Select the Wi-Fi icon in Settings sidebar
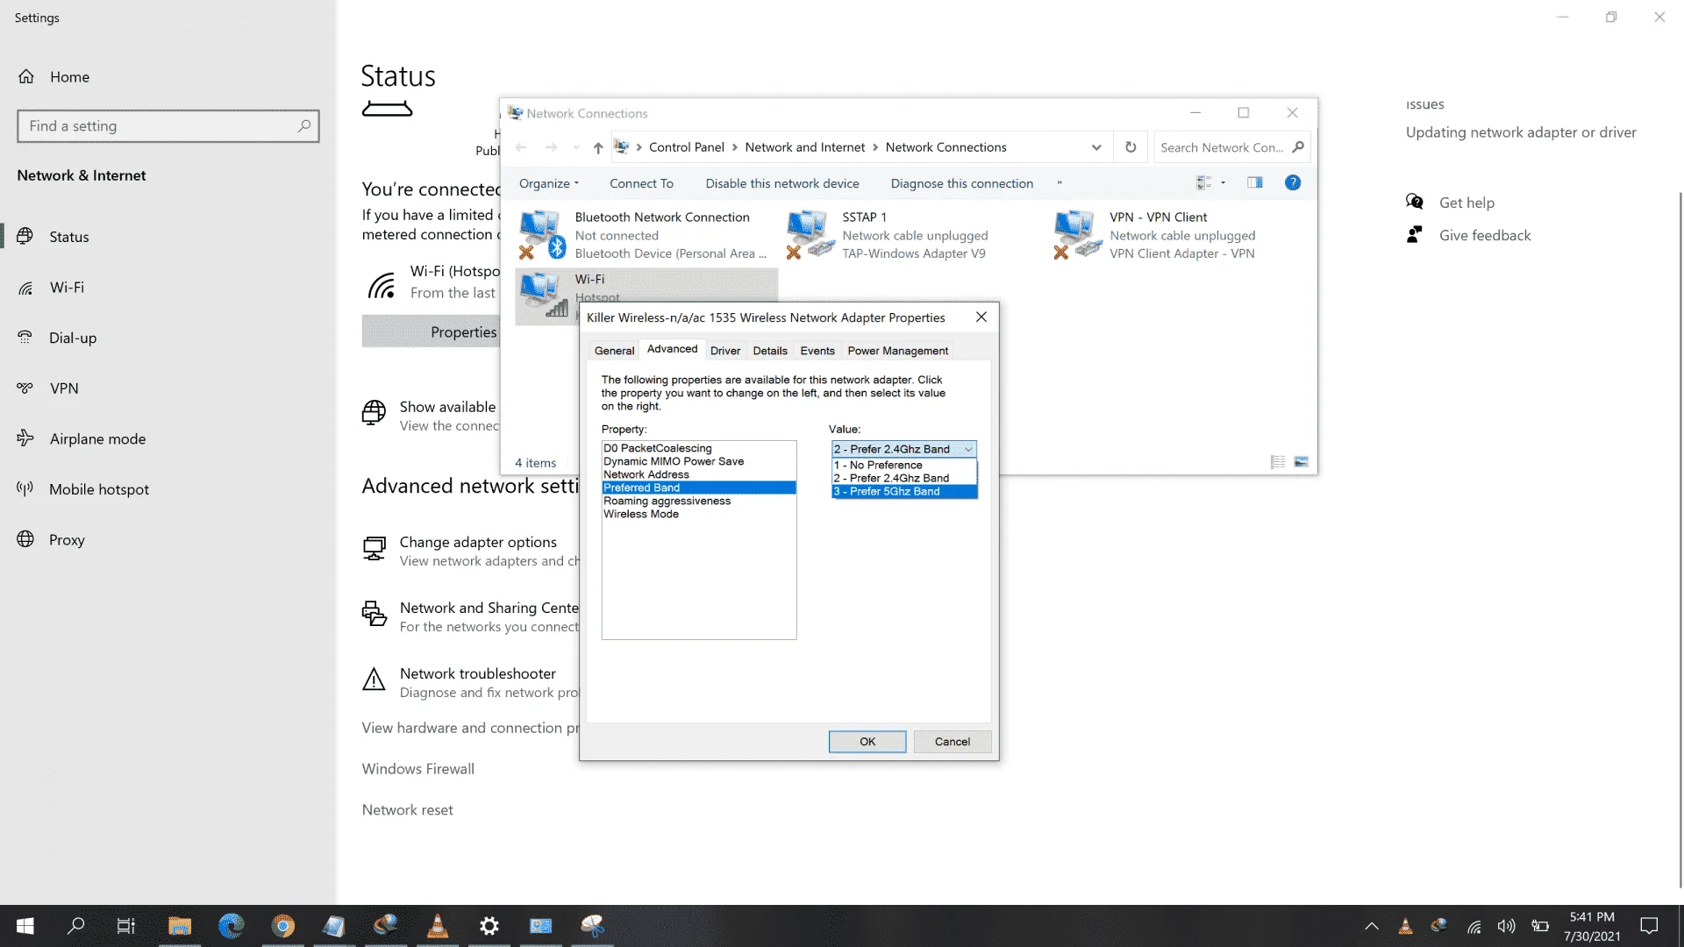This screenshot has width=1684, height=947. click(x=25, y=287)
